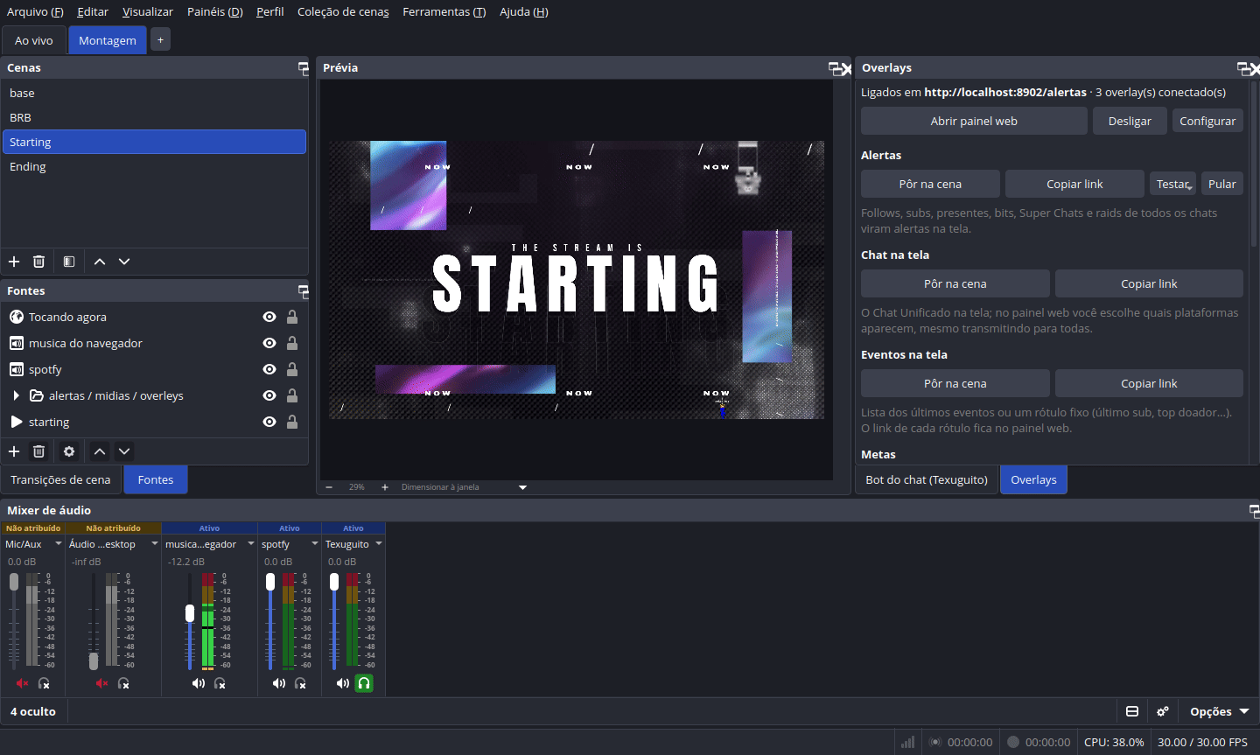Move scene up in Cenas panel

click(100, 262)
